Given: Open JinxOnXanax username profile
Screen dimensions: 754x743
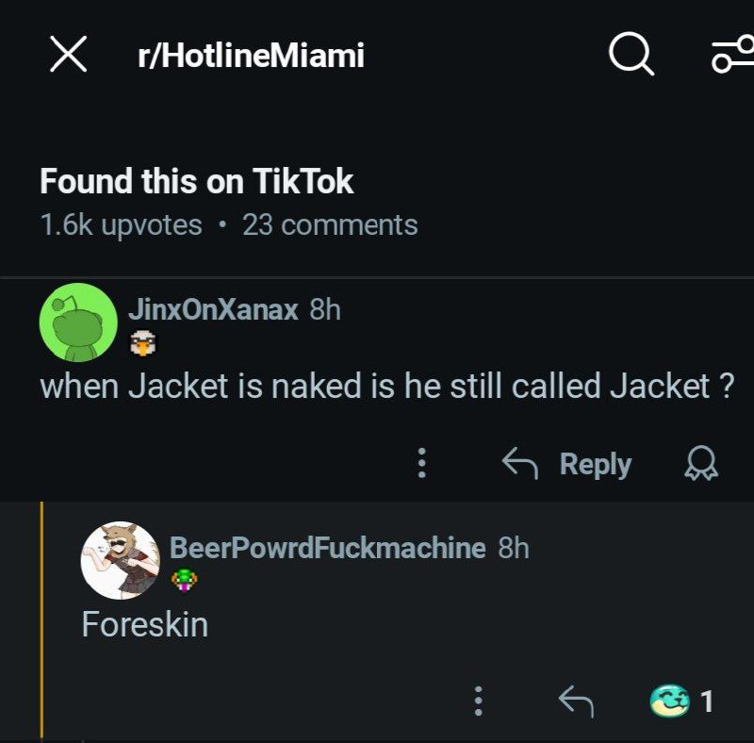Looking at the screenshot, I should click(213, 309).
